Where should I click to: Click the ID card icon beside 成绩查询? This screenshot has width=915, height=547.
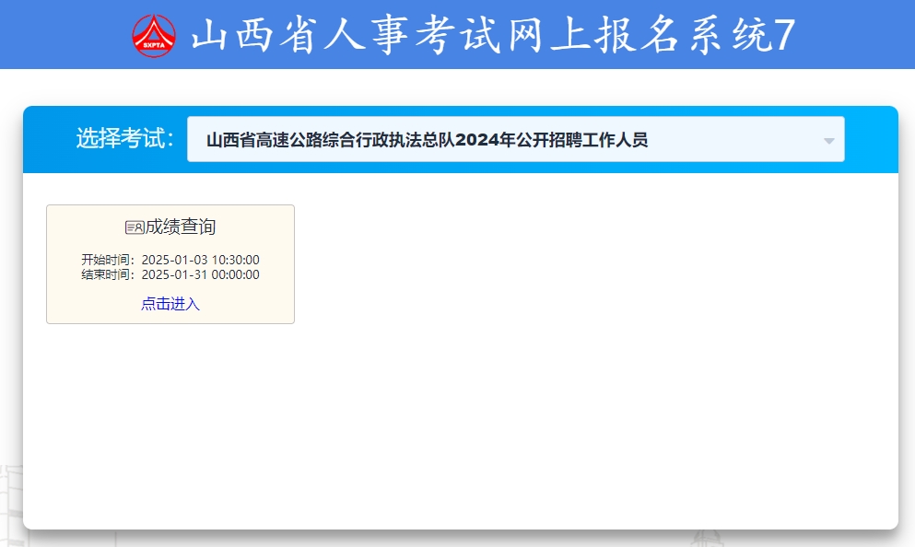pyautogui.click(x=135, y=227)
